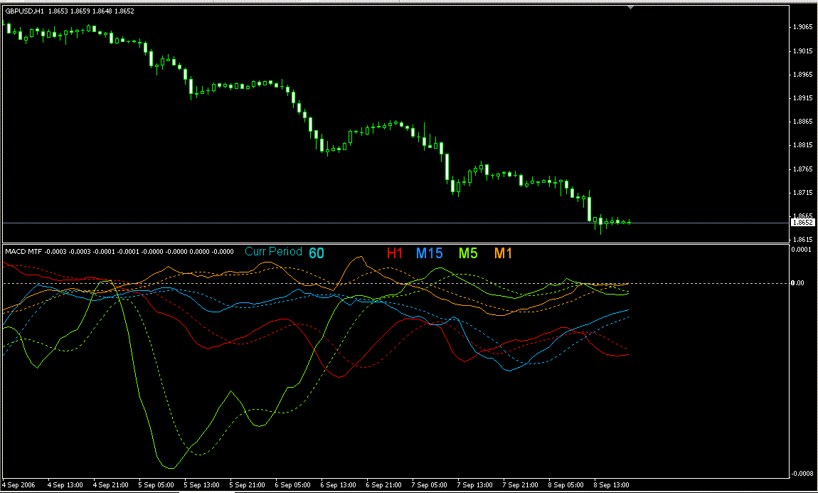Click the 1.8765 price scale label

(x=802, y=169)
